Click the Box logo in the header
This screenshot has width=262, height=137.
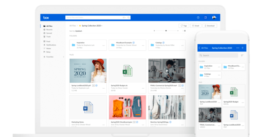coord(46,17)
